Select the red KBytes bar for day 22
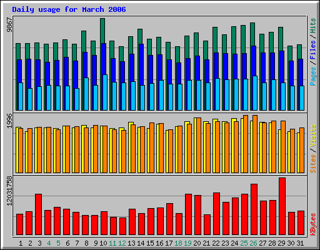Viewport: 320px width, 250px height. pyautogui.click(x=216, y=214)
